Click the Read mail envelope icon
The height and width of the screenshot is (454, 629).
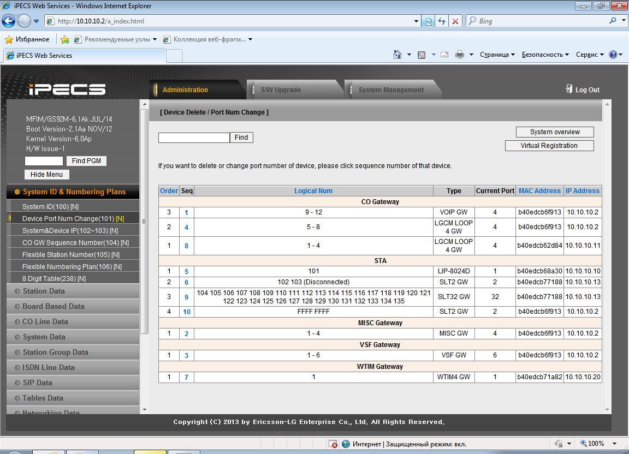point(444,55)
